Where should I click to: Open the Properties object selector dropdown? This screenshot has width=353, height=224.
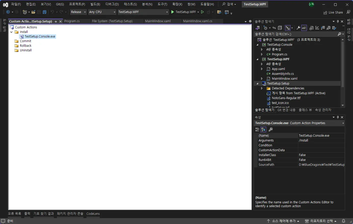pyautogui.click(x=343, y=123)
